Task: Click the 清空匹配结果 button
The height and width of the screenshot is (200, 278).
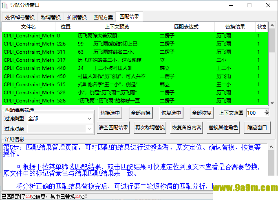Action: coord(113,127)
